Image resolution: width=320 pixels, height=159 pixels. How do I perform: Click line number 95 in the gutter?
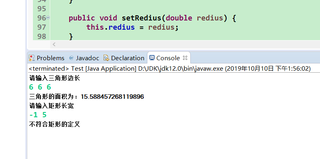(x=42, y=9)
